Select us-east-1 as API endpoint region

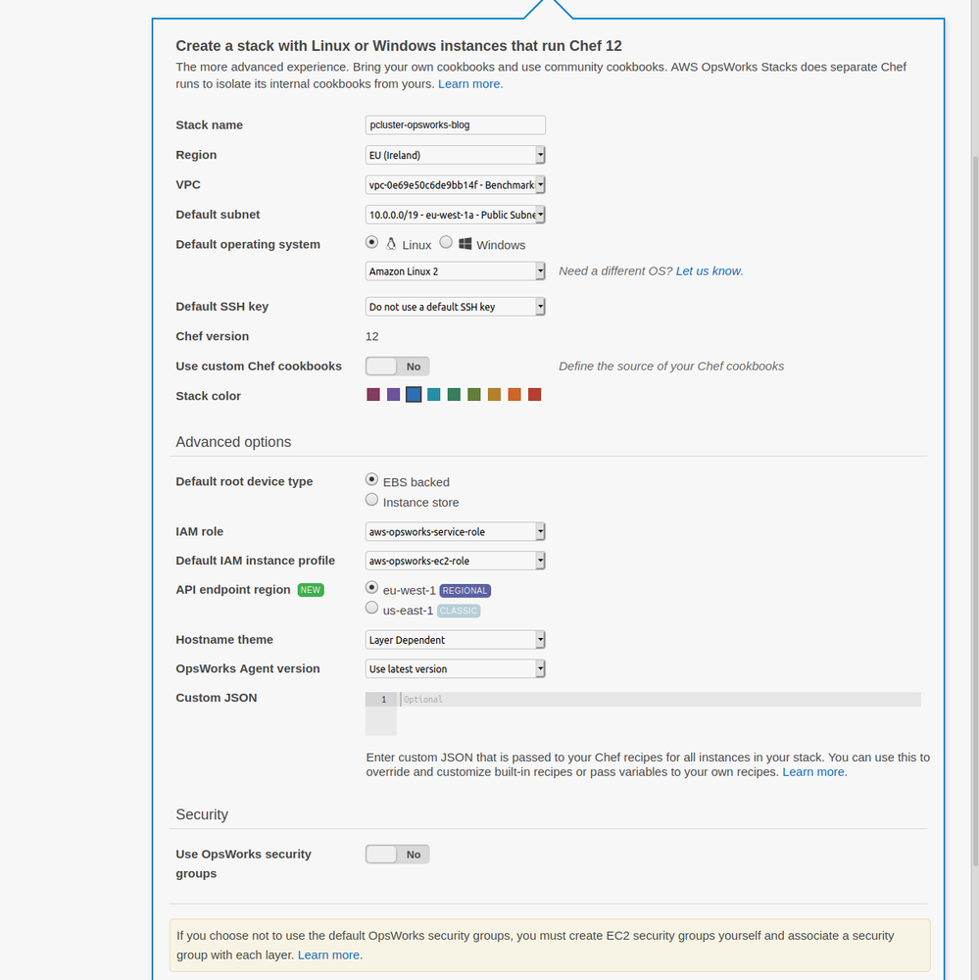point(371,607)
